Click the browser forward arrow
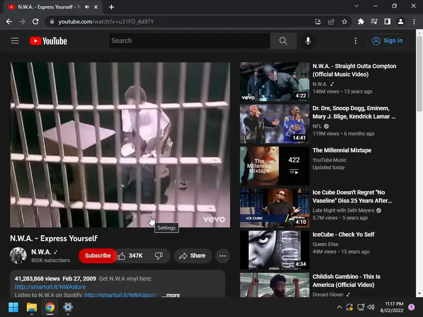 click(22, 21)
